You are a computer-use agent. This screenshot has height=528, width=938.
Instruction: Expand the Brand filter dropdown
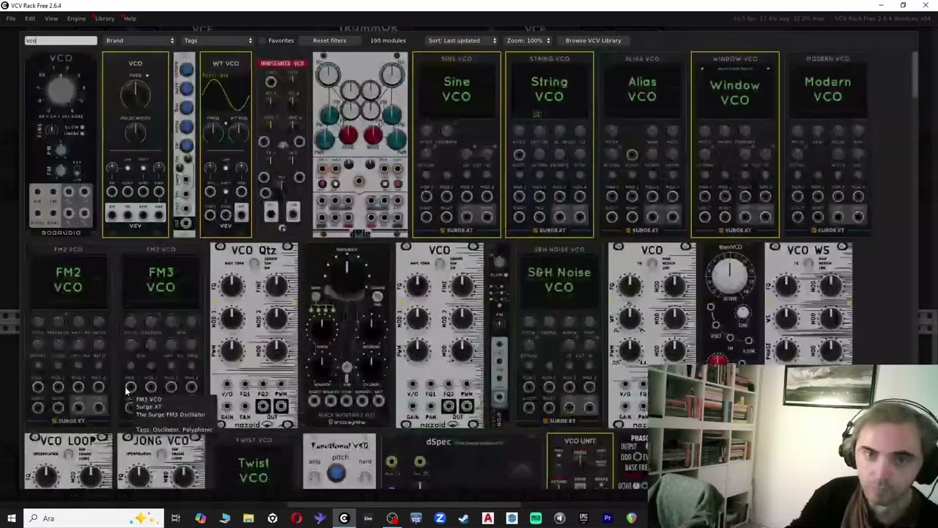140,40
